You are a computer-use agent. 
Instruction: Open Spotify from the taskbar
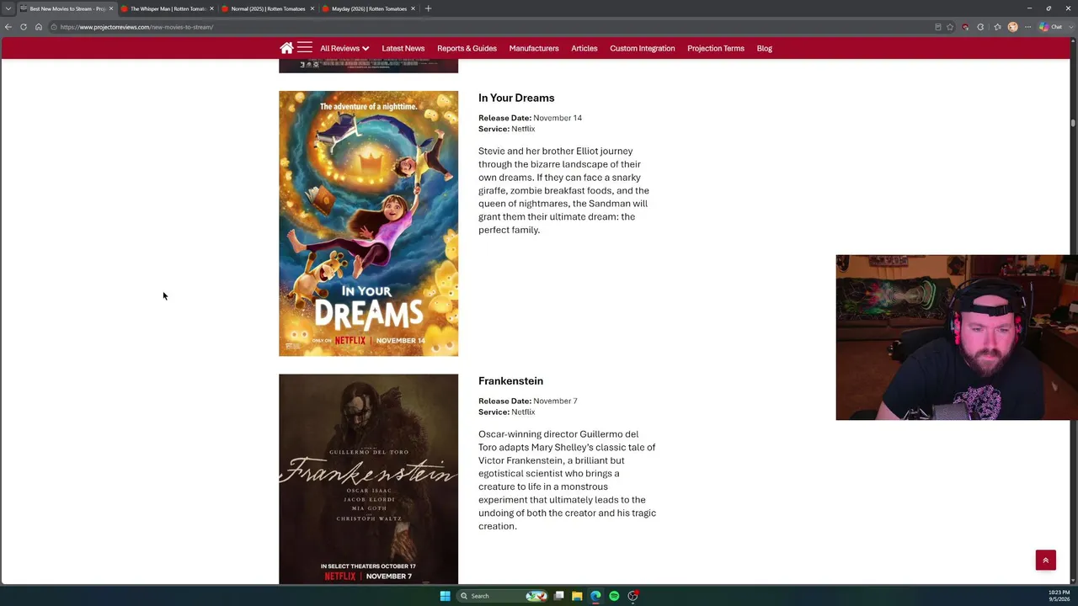(x=614, y=596)
